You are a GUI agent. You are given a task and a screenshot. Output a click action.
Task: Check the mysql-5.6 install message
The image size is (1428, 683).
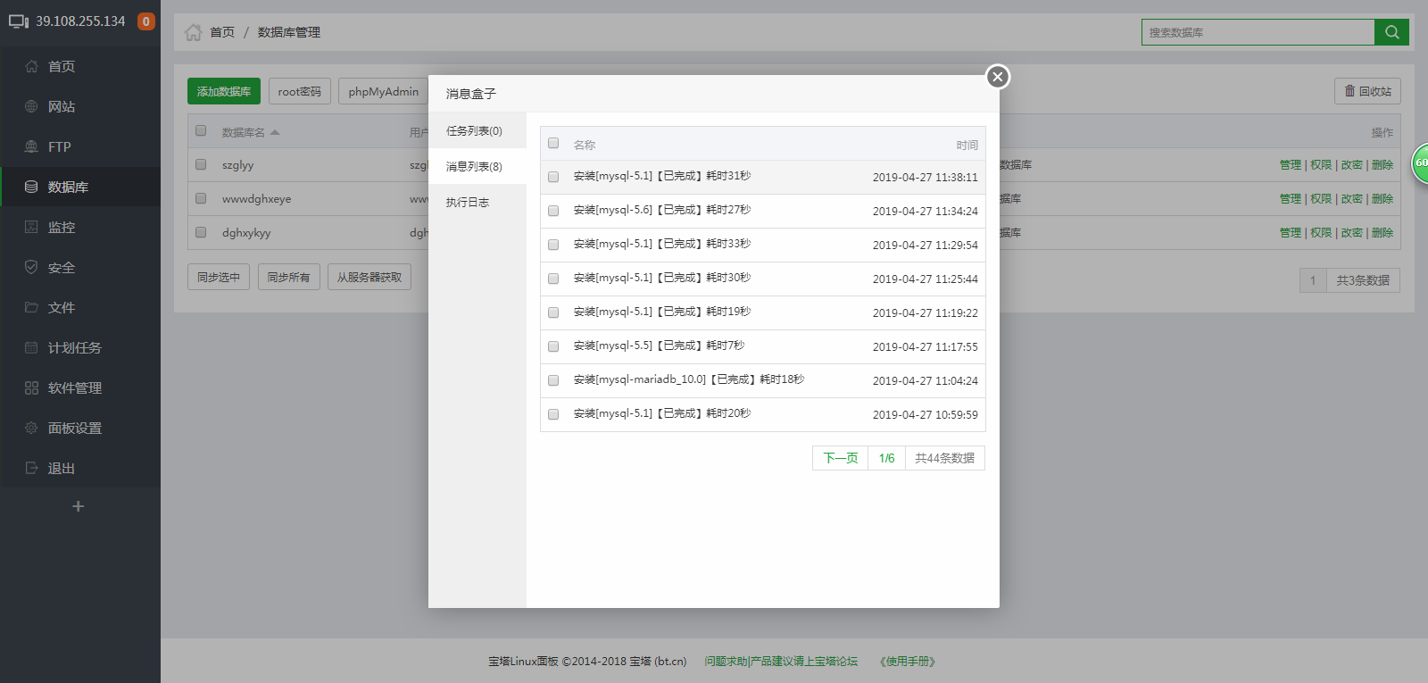pyautogui.click(x=553, y=211)
